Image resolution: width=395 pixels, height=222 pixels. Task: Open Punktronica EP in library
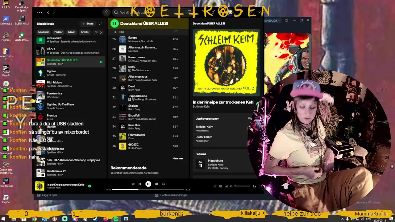point(70,95)
